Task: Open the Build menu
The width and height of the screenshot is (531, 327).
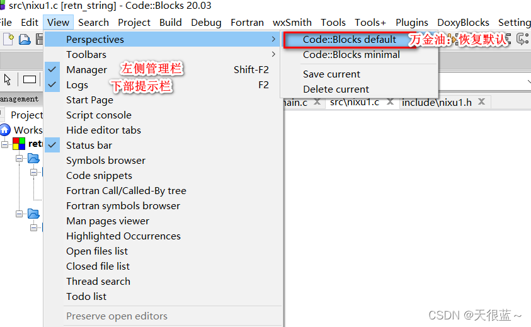Action: (170, 22)
